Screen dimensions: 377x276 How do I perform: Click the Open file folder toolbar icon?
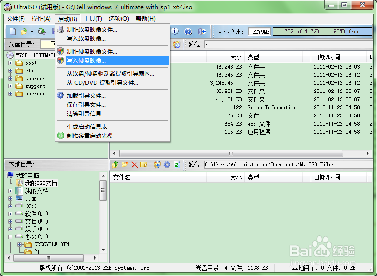coord(24,32)
